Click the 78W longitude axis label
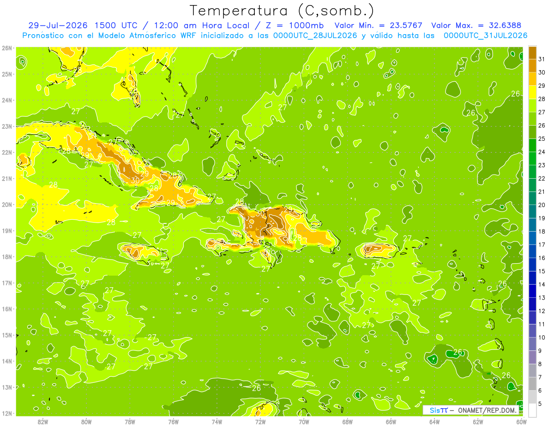554x428 pixels. (x=130, y=421)
